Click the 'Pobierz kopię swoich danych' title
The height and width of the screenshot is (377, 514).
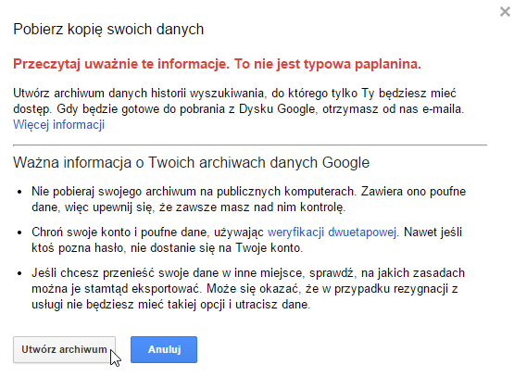click(x=108, y=29)
